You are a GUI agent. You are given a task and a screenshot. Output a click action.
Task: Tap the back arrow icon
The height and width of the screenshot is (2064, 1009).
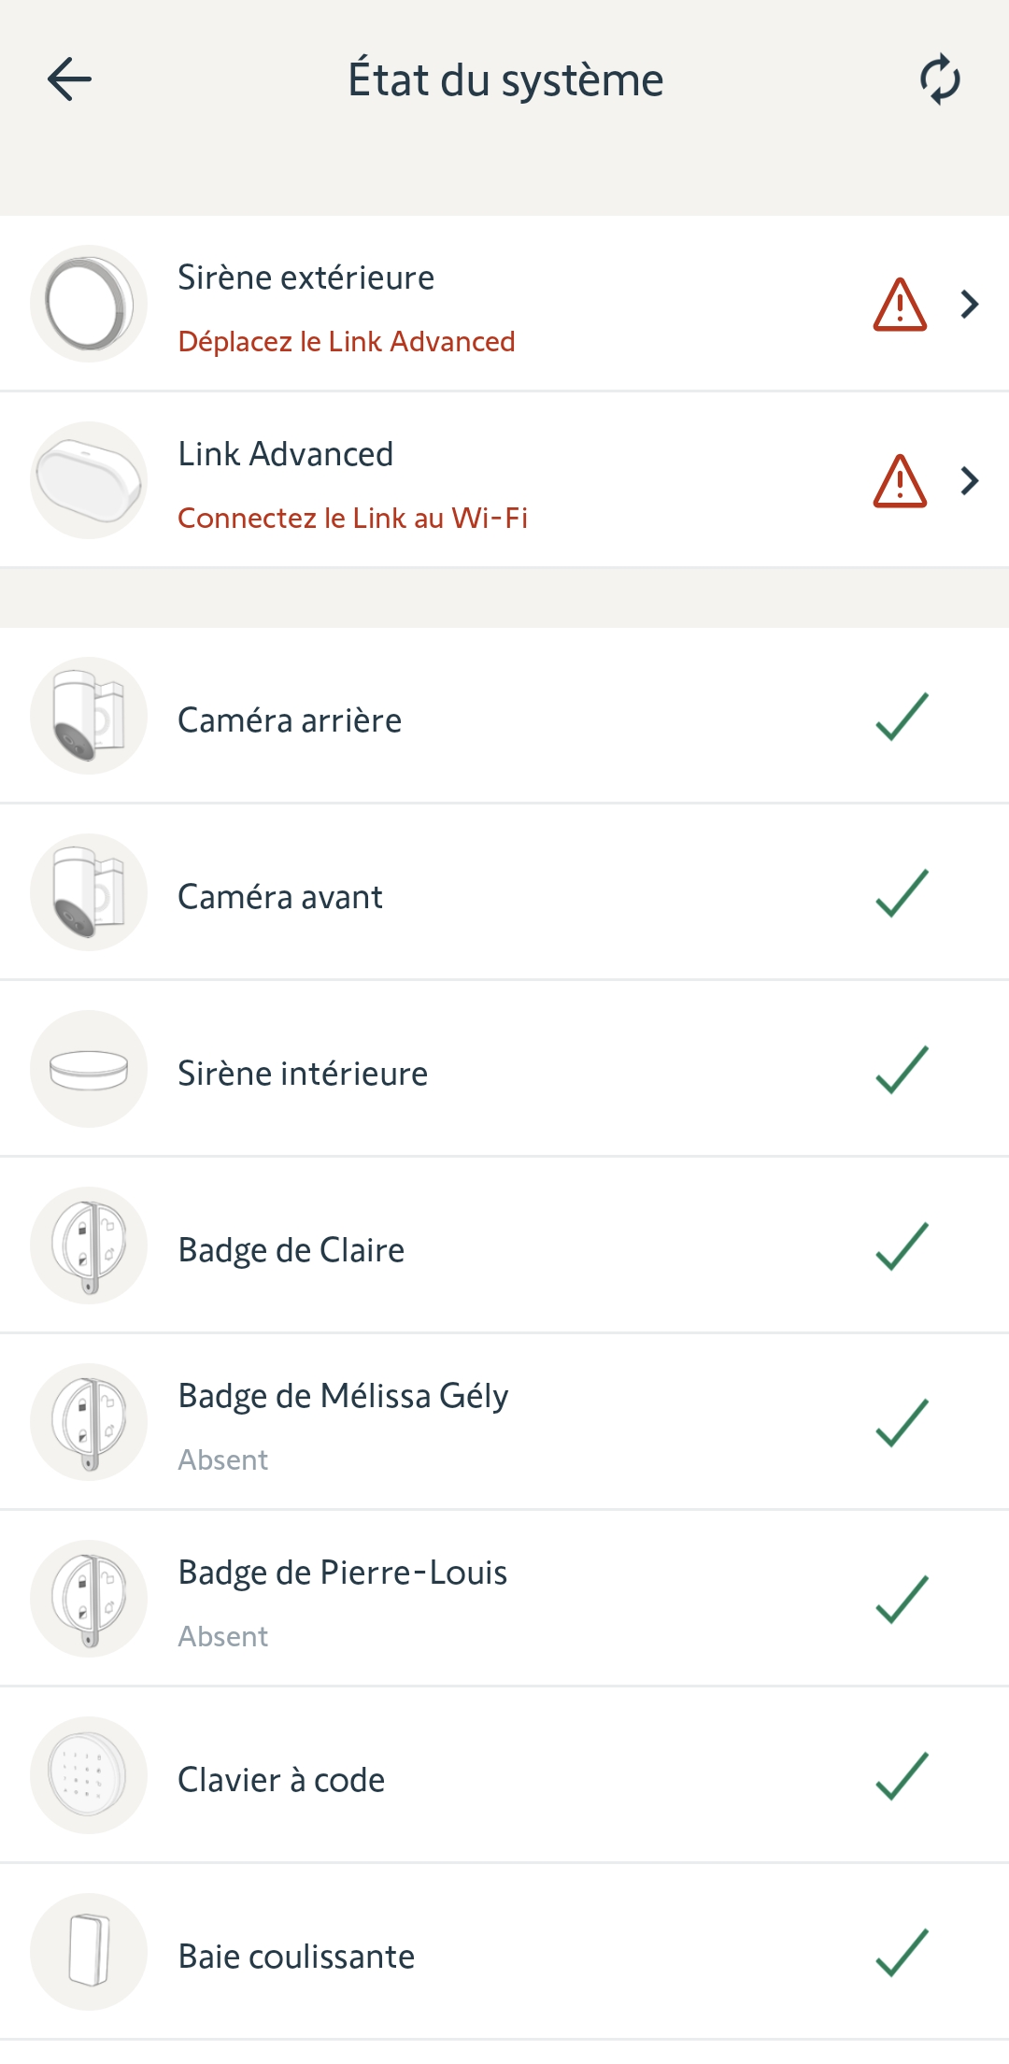pos(69,79)
